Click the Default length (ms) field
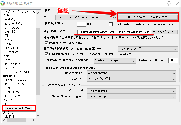This screenshot has width=181, height=125. [173, 60]
